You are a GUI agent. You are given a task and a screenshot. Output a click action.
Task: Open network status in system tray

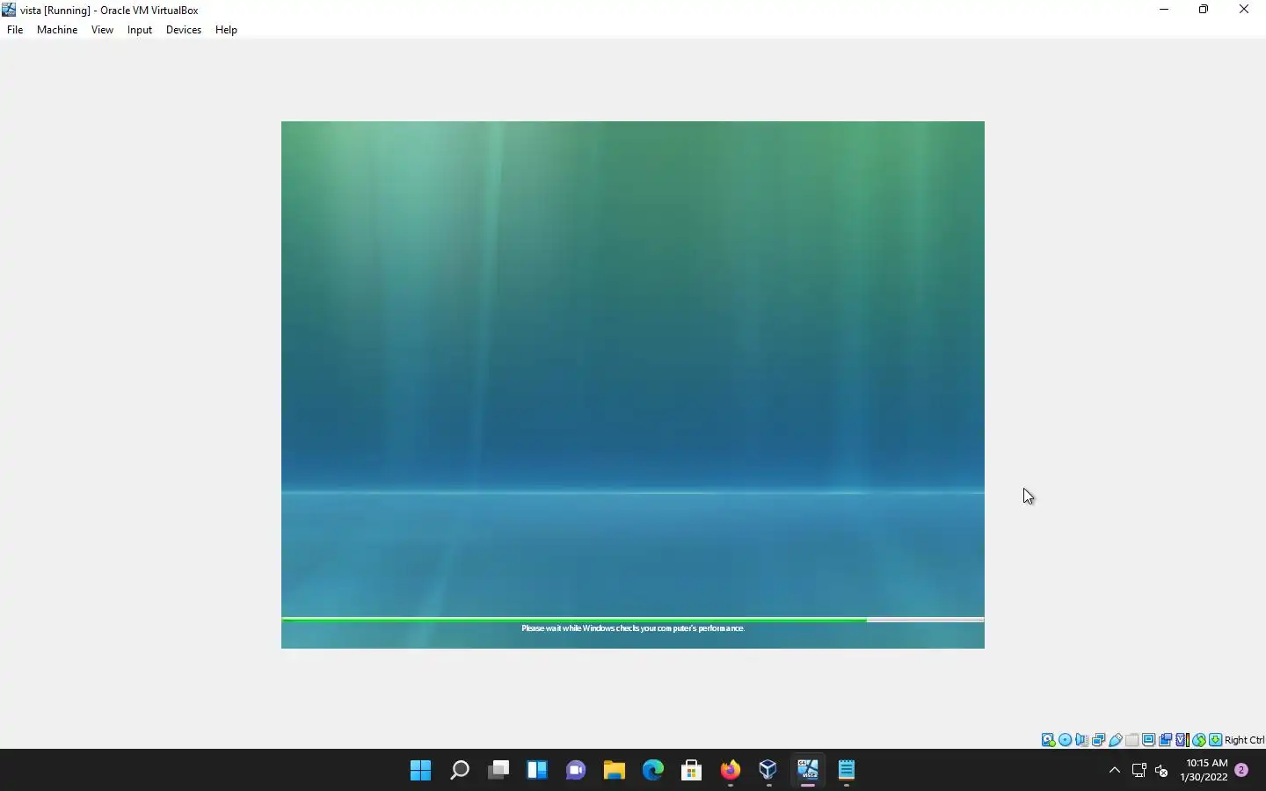[1139, 771]
